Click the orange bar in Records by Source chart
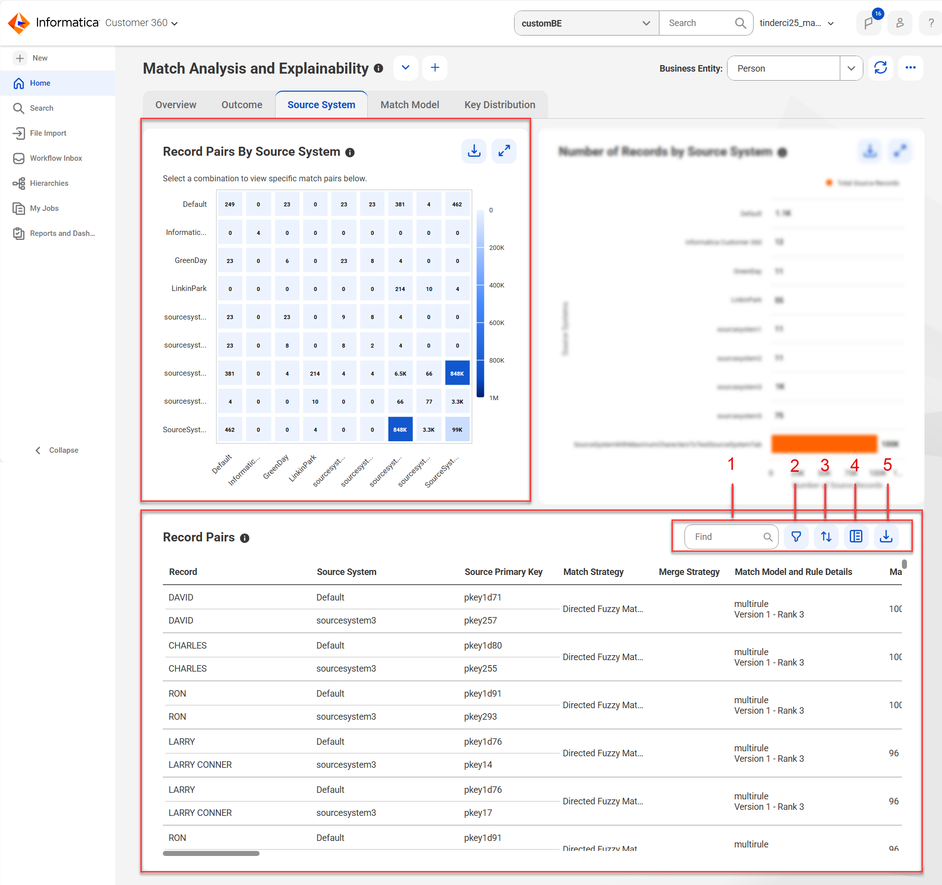 (824, 444)
